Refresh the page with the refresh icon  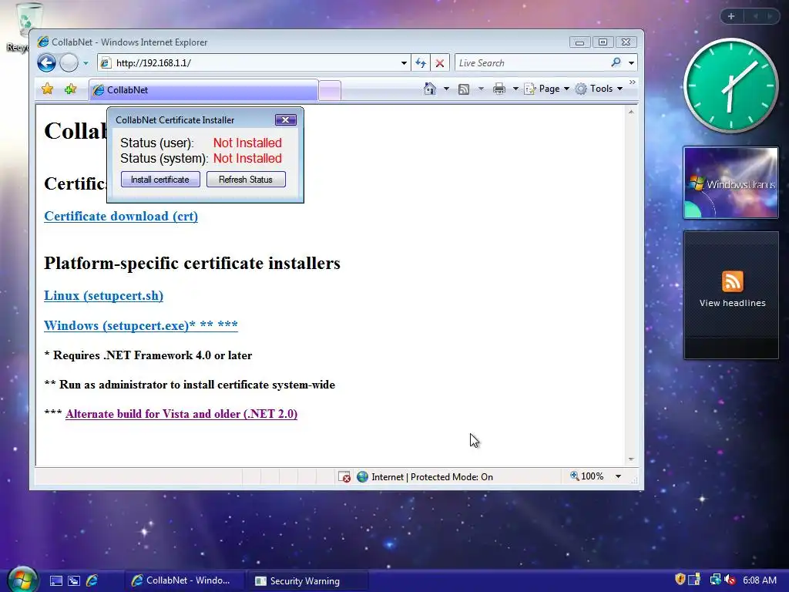(420, 63)
